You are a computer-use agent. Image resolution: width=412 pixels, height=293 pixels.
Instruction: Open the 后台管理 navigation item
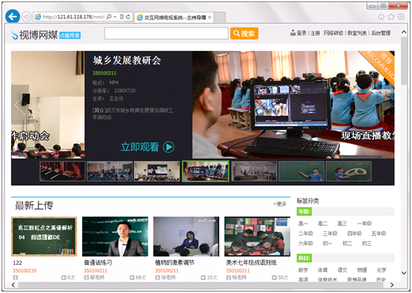tap(381, 33)
